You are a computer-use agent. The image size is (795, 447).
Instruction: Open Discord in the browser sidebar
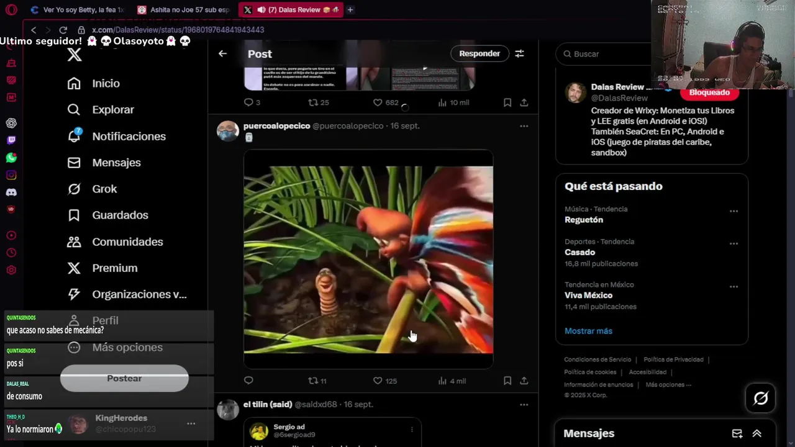click(x=11, y=192)
